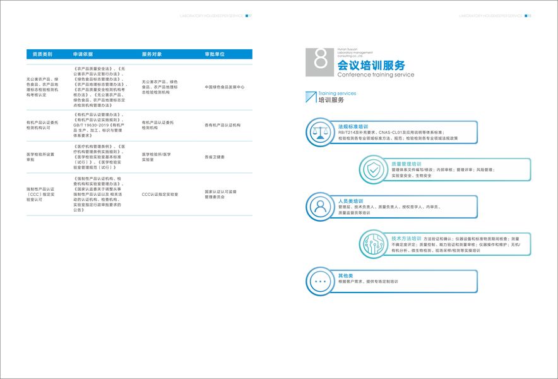Click the 各有机产品认证机构 table cell

point(222,125)
